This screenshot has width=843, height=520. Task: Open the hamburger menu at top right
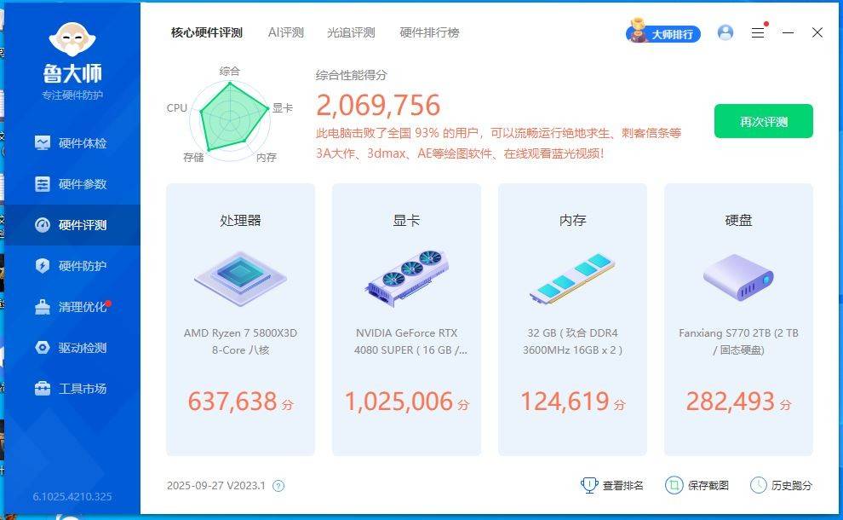click(757, 32)
